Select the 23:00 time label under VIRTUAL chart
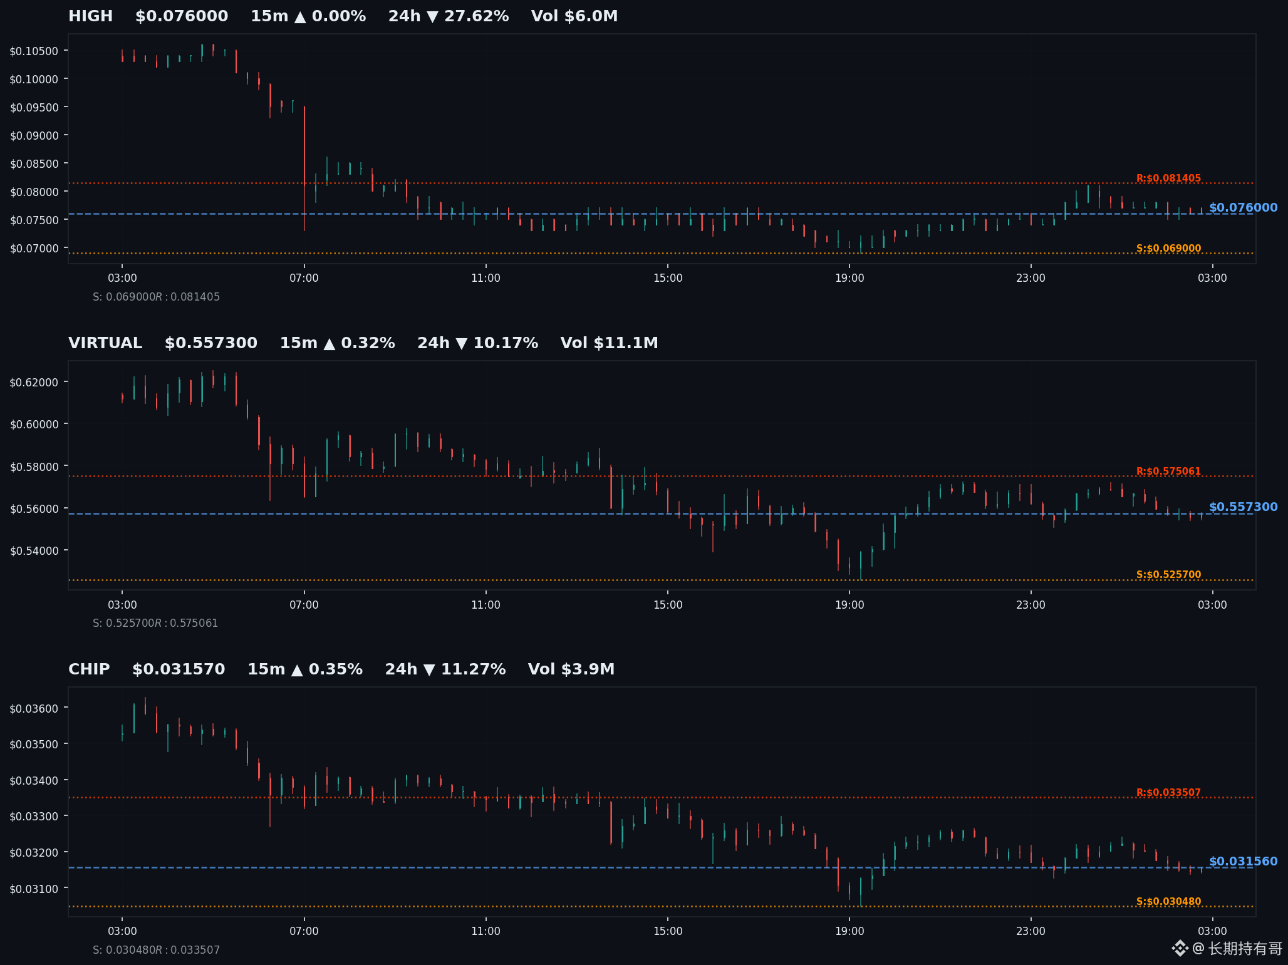The height and width of the screenshot is (965, 1288). (x=1031, y=605)
